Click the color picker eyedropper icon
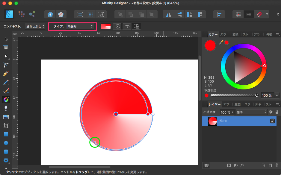This screenshot has width=281, height=175. coord(221,42)
